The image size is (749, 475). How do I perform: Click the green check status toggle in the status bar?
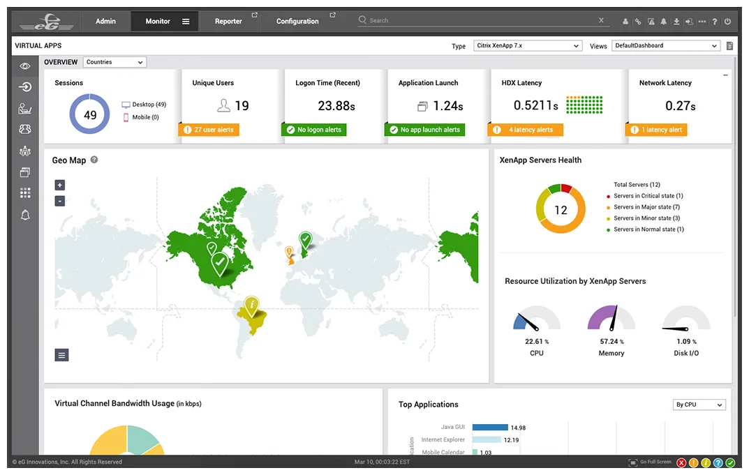tap(730, 462)
